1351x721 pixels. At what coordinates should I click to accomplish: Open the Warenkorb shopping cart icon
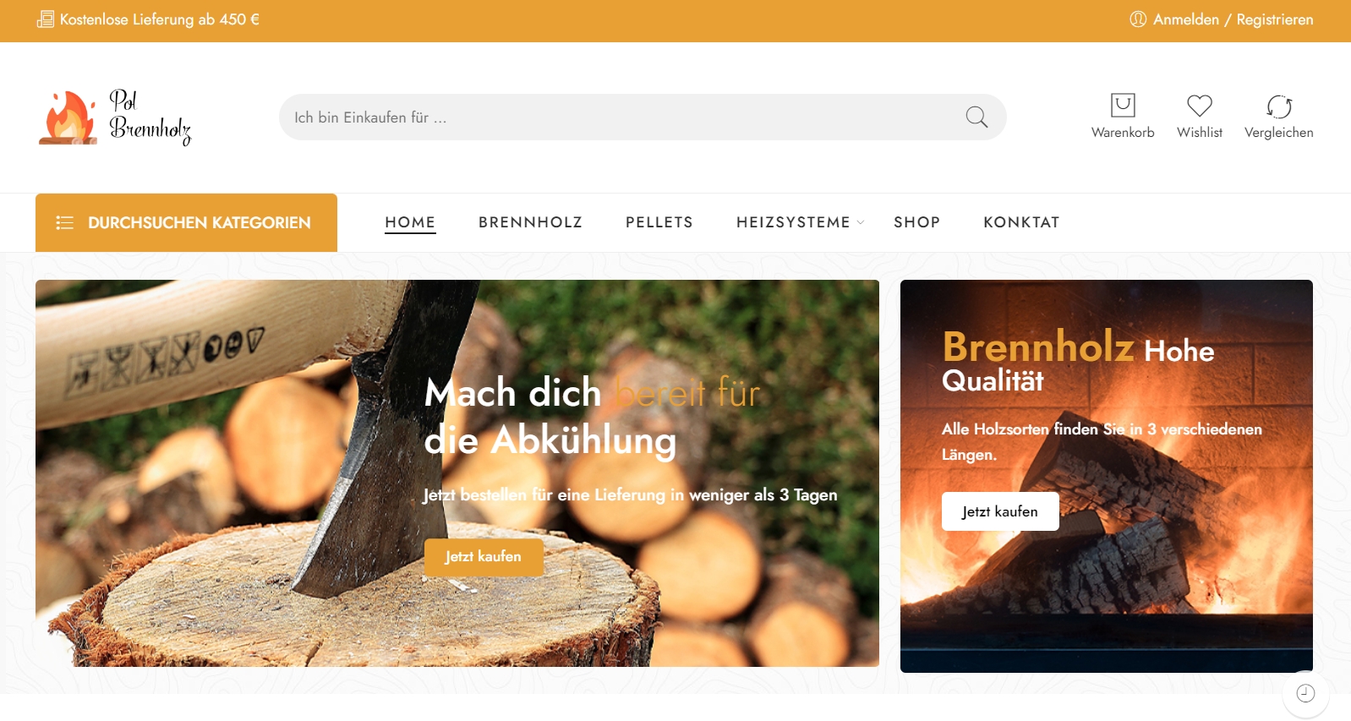click(1122, 106)
